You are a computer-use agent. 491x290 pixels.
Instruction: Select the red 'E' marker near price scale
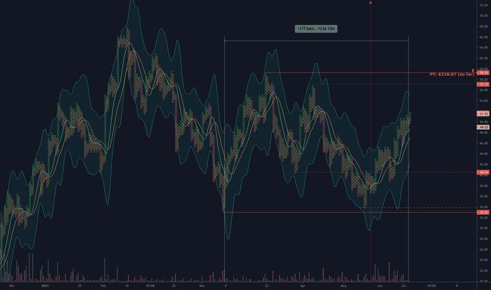(473, 71)
